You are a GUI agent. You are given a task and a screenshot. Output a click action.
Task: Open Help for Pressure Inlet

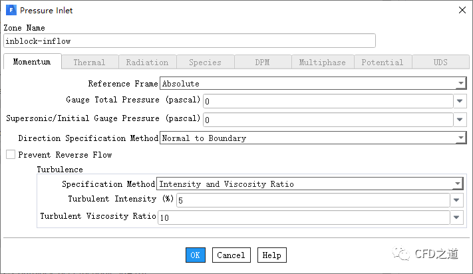(x=271, y=255)
